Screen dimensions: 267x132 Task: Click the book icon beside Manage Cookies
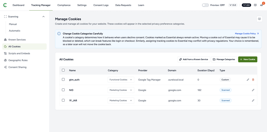[x=259, y=19]
